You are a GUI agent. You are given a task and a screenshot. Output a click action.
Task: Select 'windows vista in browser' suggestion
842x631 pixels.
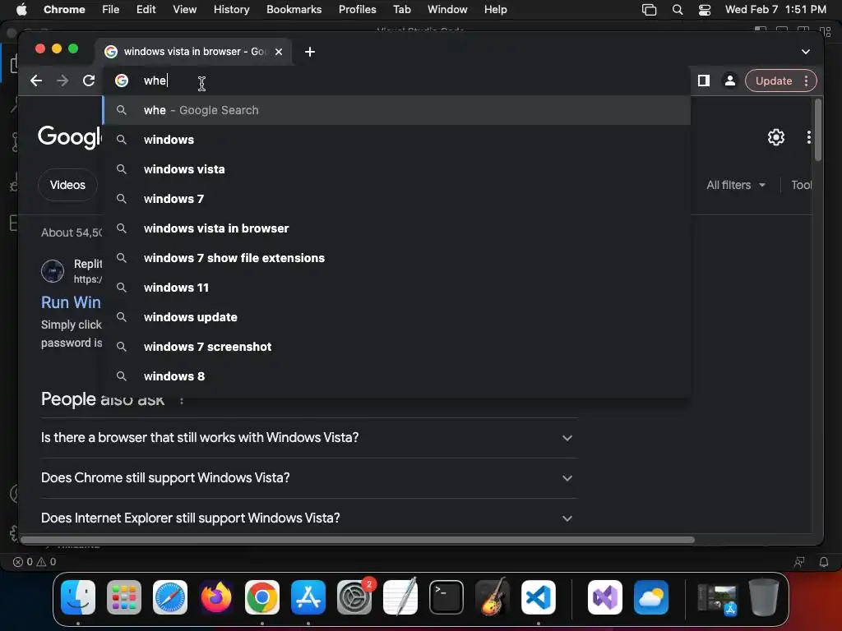pos(396,228)
